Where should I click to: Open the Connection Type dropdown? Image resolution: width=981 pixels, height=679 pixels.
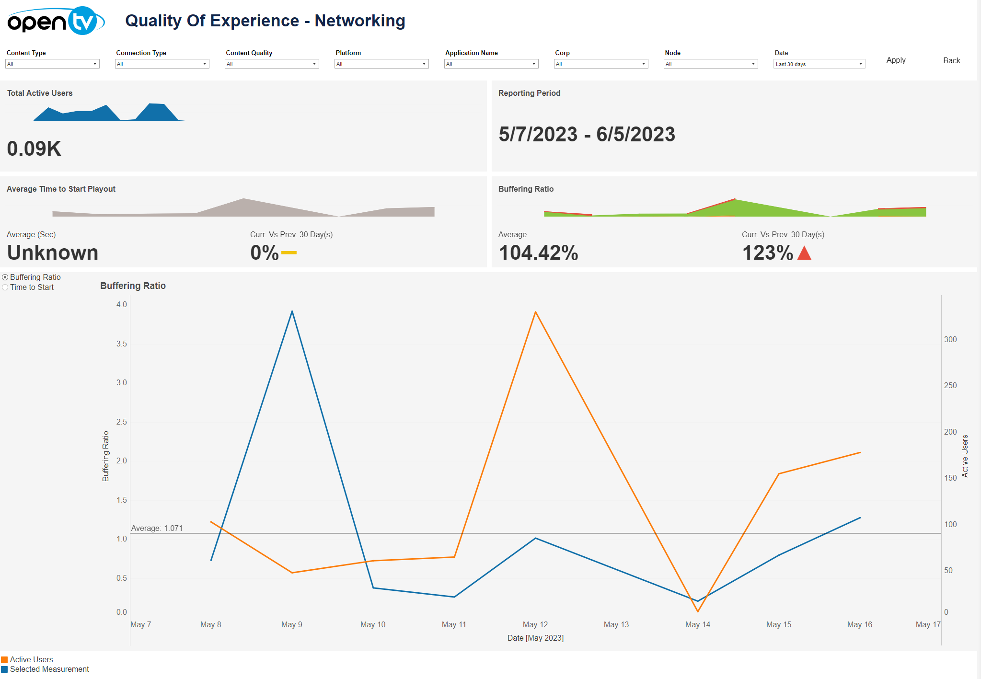(x=162, y=64)
